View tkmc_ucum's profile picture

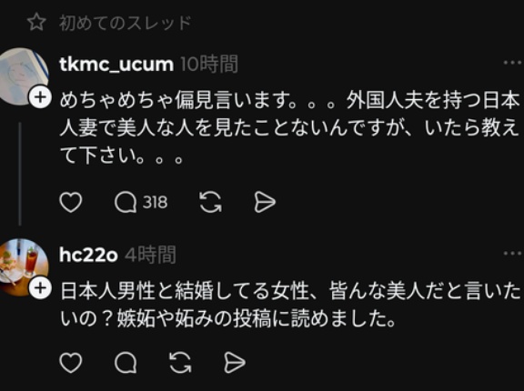pyautogui.click(x=23, y=76)
